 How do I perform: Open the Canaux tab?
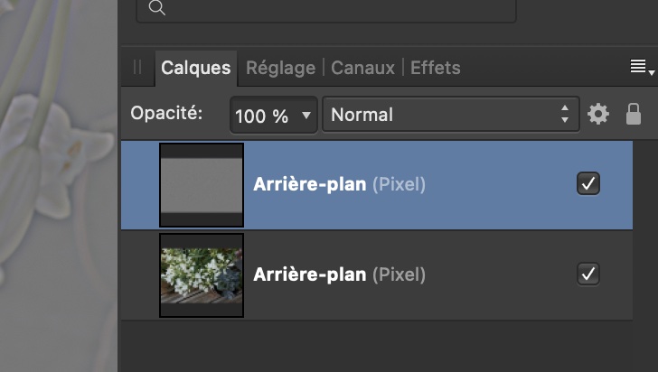pyautogui.click(x=362, y=68)
